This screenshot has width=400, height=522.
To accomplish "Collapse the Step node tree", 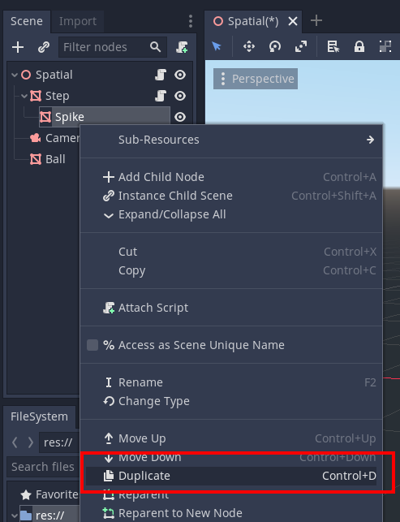I will 24,96.
